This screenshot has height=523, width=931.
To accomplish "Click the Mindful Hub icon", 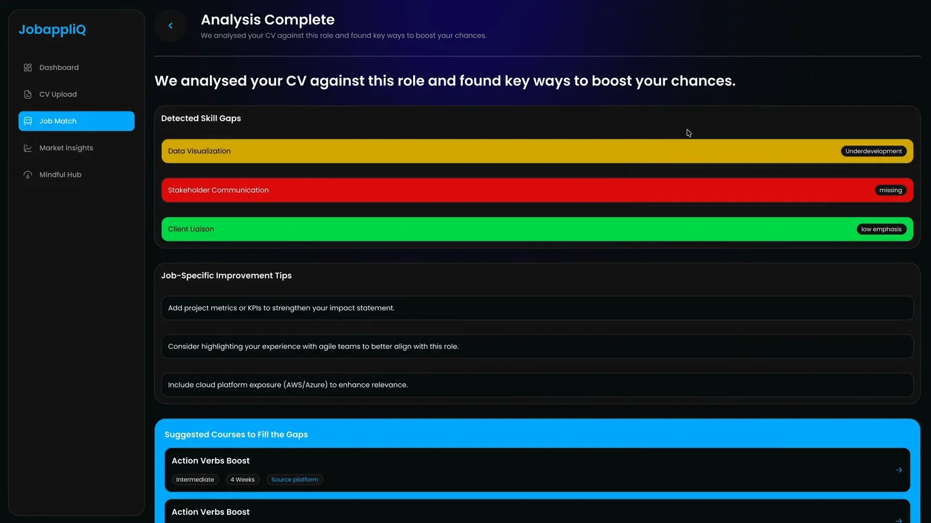I will [x=27, y=174].
